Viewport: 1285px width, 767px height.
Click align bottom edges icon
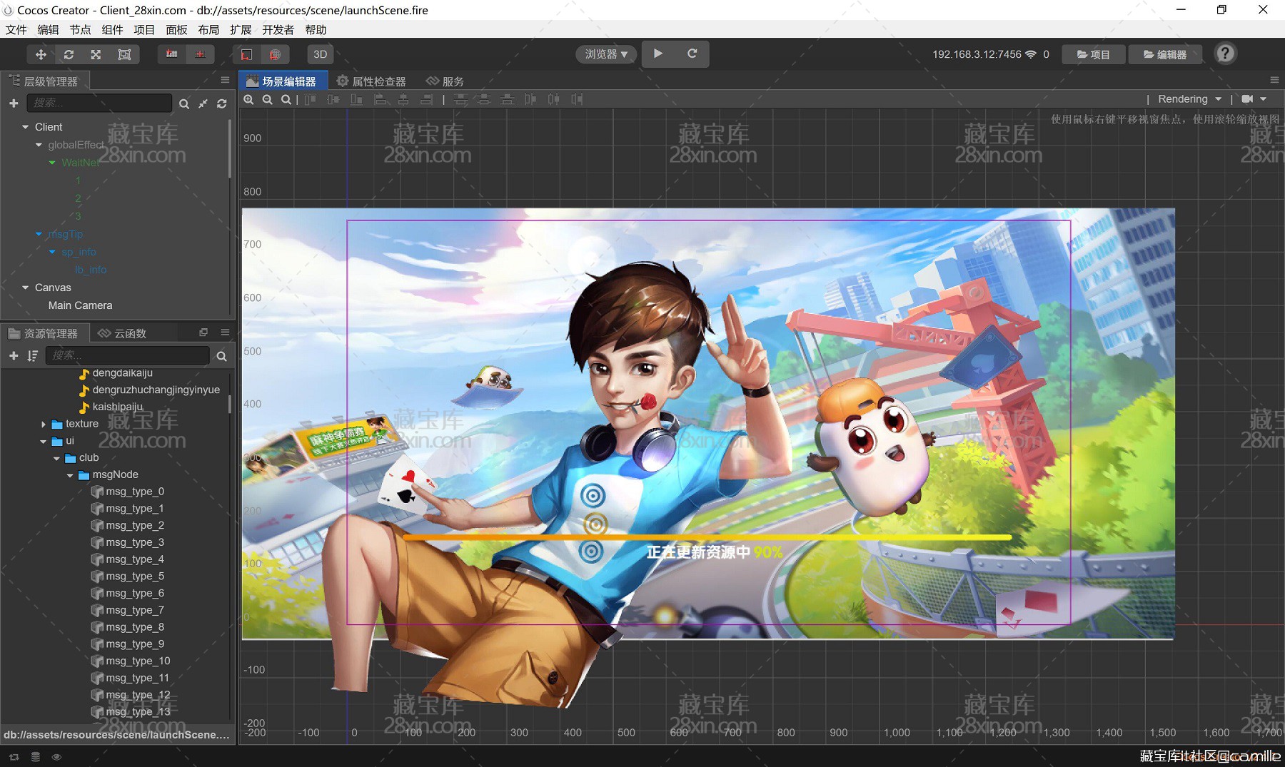tap(356, 100)
